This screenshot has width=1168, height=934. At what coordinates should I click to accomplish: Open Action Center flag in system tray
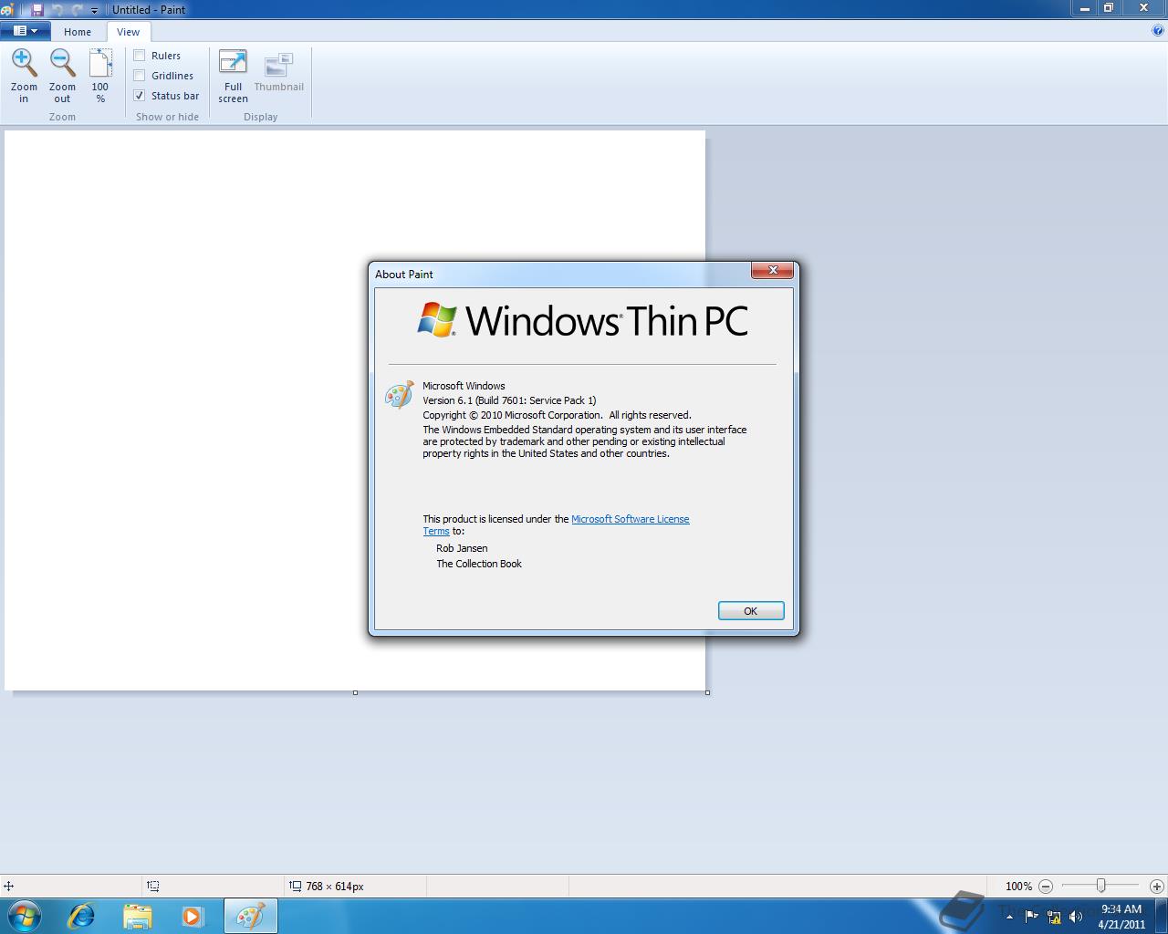[x=1032, y=917]
